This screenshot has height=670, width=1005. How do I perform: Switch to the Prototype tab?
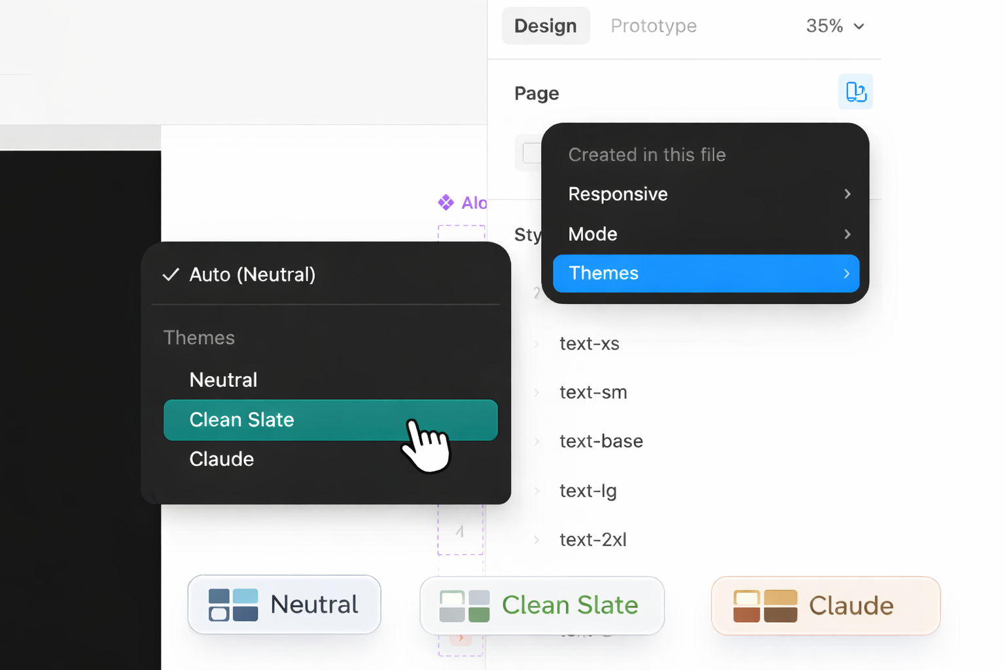click(654, 26)
